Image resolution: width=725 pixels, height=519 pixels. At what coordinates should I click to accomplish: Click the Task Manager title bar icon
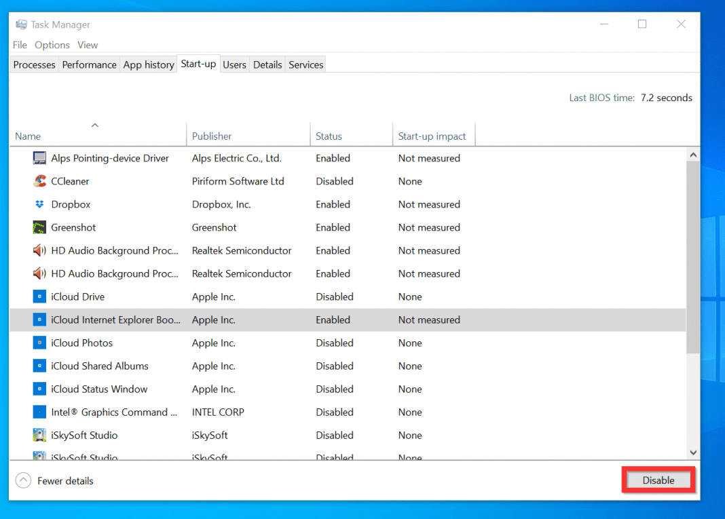21,24
